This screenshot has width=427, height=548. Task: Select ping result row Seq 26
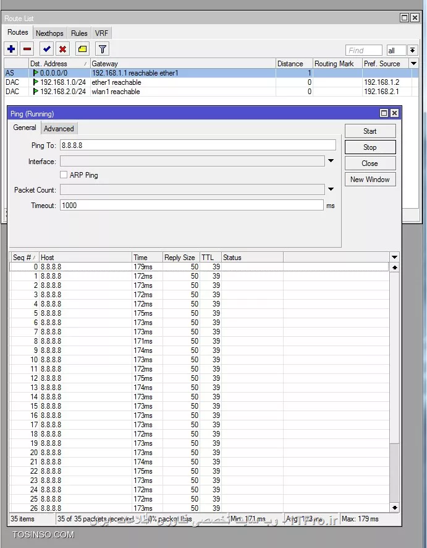199,508
